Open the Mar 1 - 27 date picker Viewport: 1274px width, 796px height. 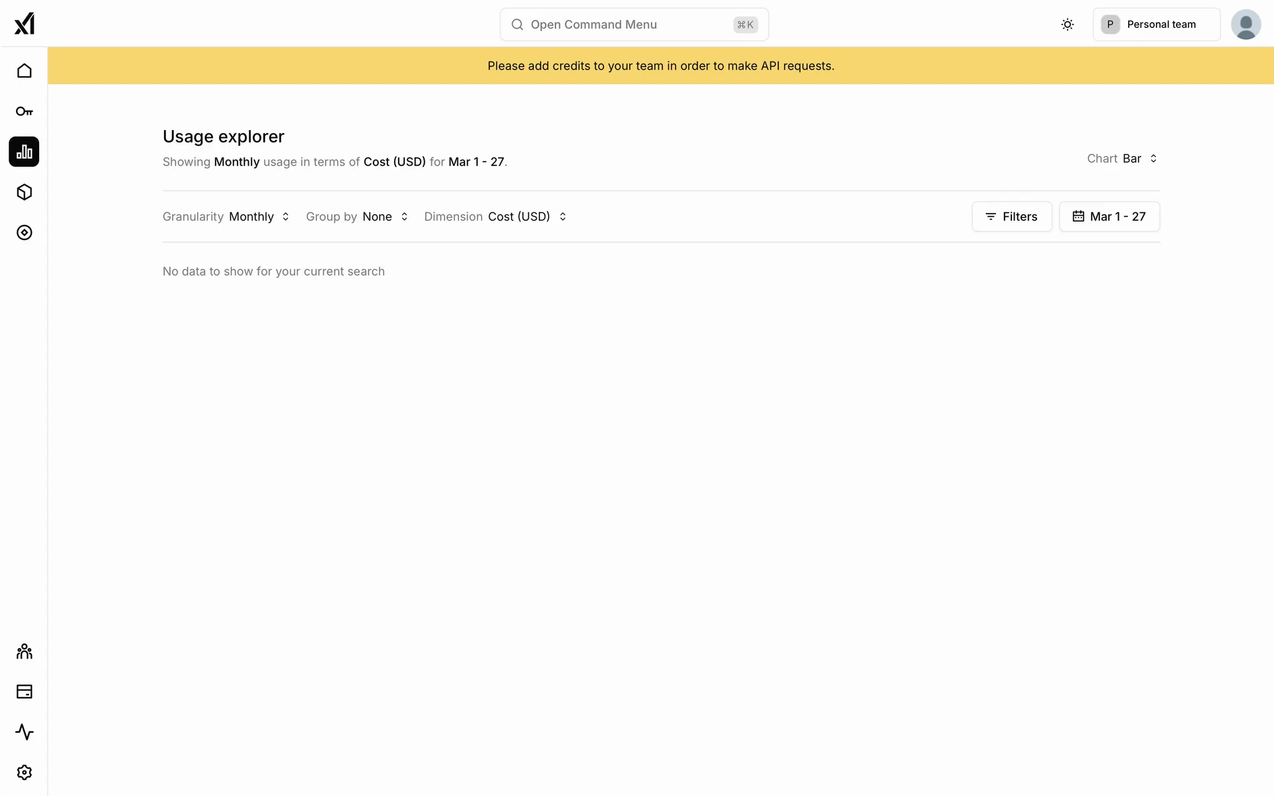point(1109,217)
